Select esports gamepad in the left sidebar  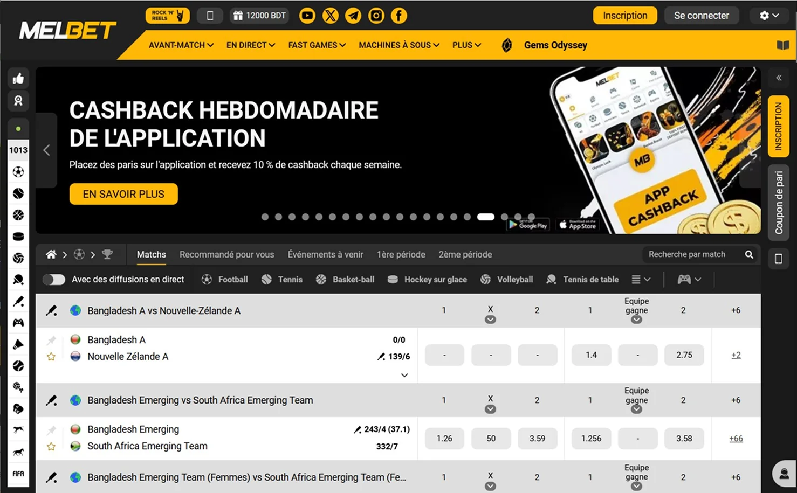pos(18,323)
